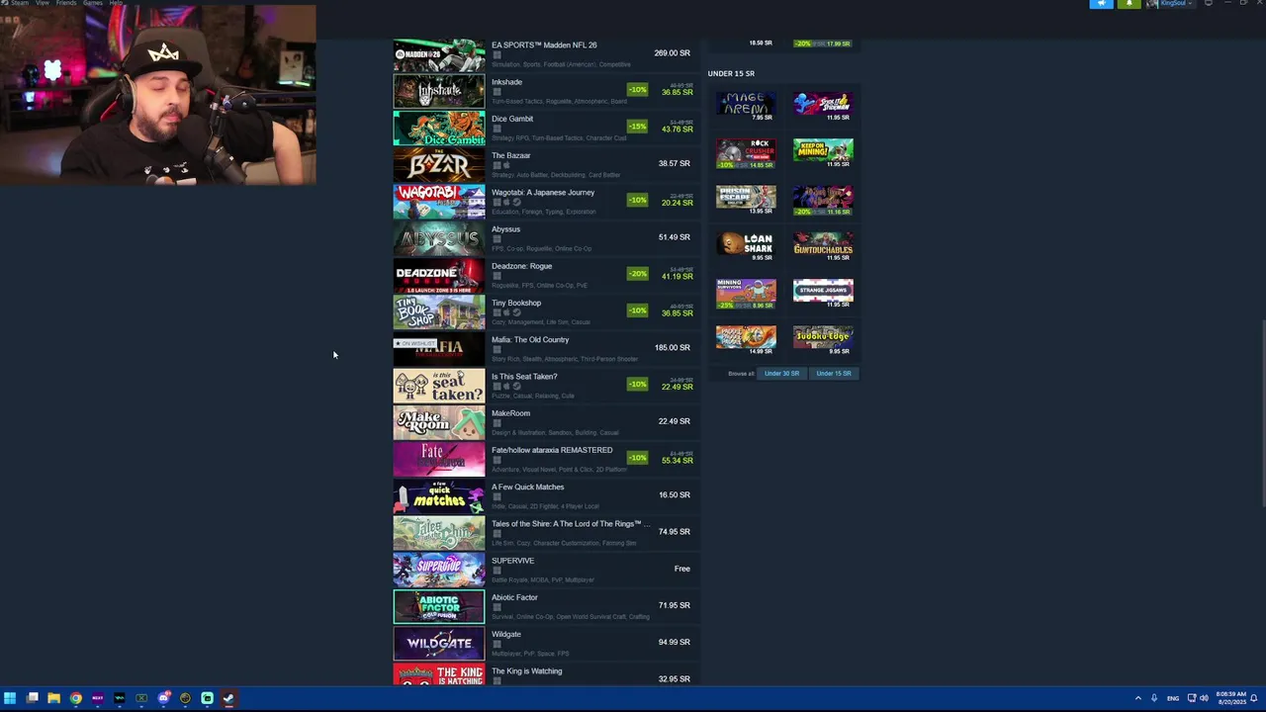This screenshot has height=712, width=1266.
Task: Click the MakeRoom title
Action: click(x=510, y=413)
